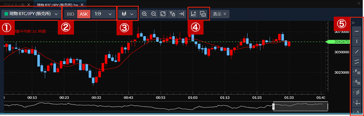Select the trend line drawing tool
364x116 pixels.
(x=357, y=51)
